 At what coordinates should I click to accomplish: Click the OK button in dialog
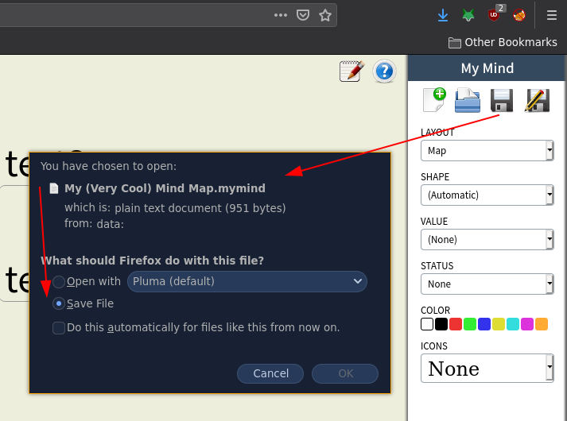tap(345, 373)
